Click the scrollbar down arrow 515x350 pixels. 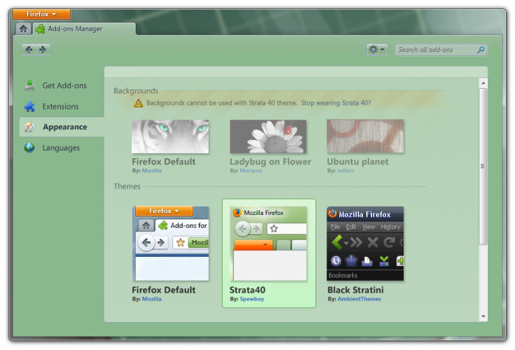point(483,316)
